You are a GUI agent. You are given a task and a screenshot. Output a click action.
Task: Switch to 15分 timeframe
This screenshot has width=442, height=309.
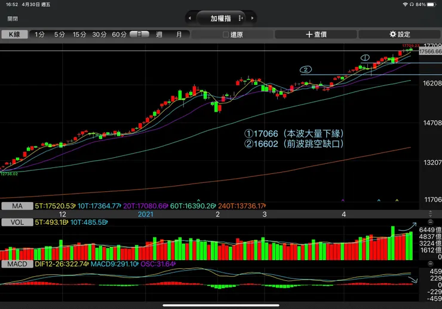click(79, 35)
